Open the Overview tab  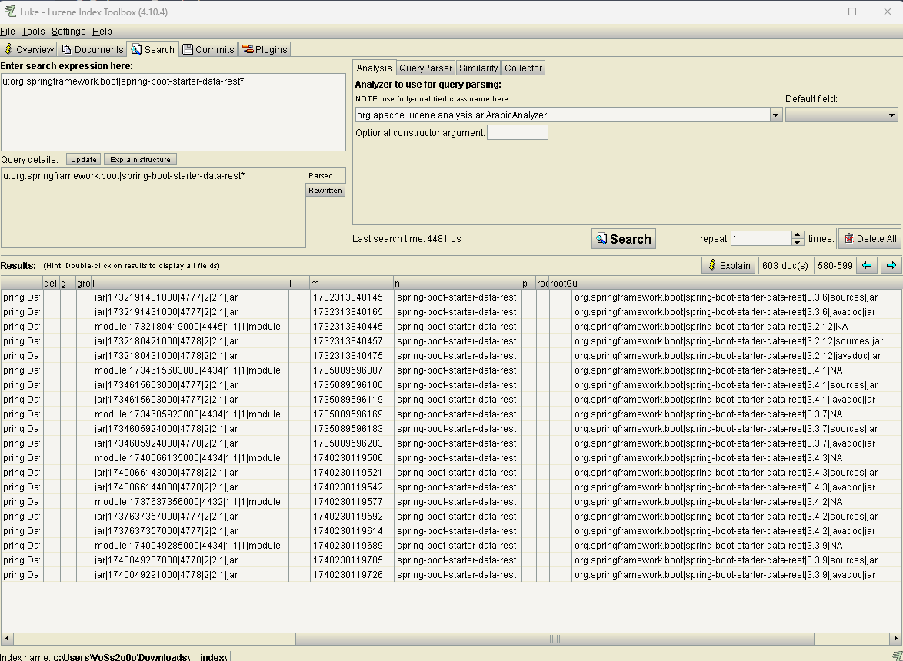pyautogui.click(x=28, y=49)
